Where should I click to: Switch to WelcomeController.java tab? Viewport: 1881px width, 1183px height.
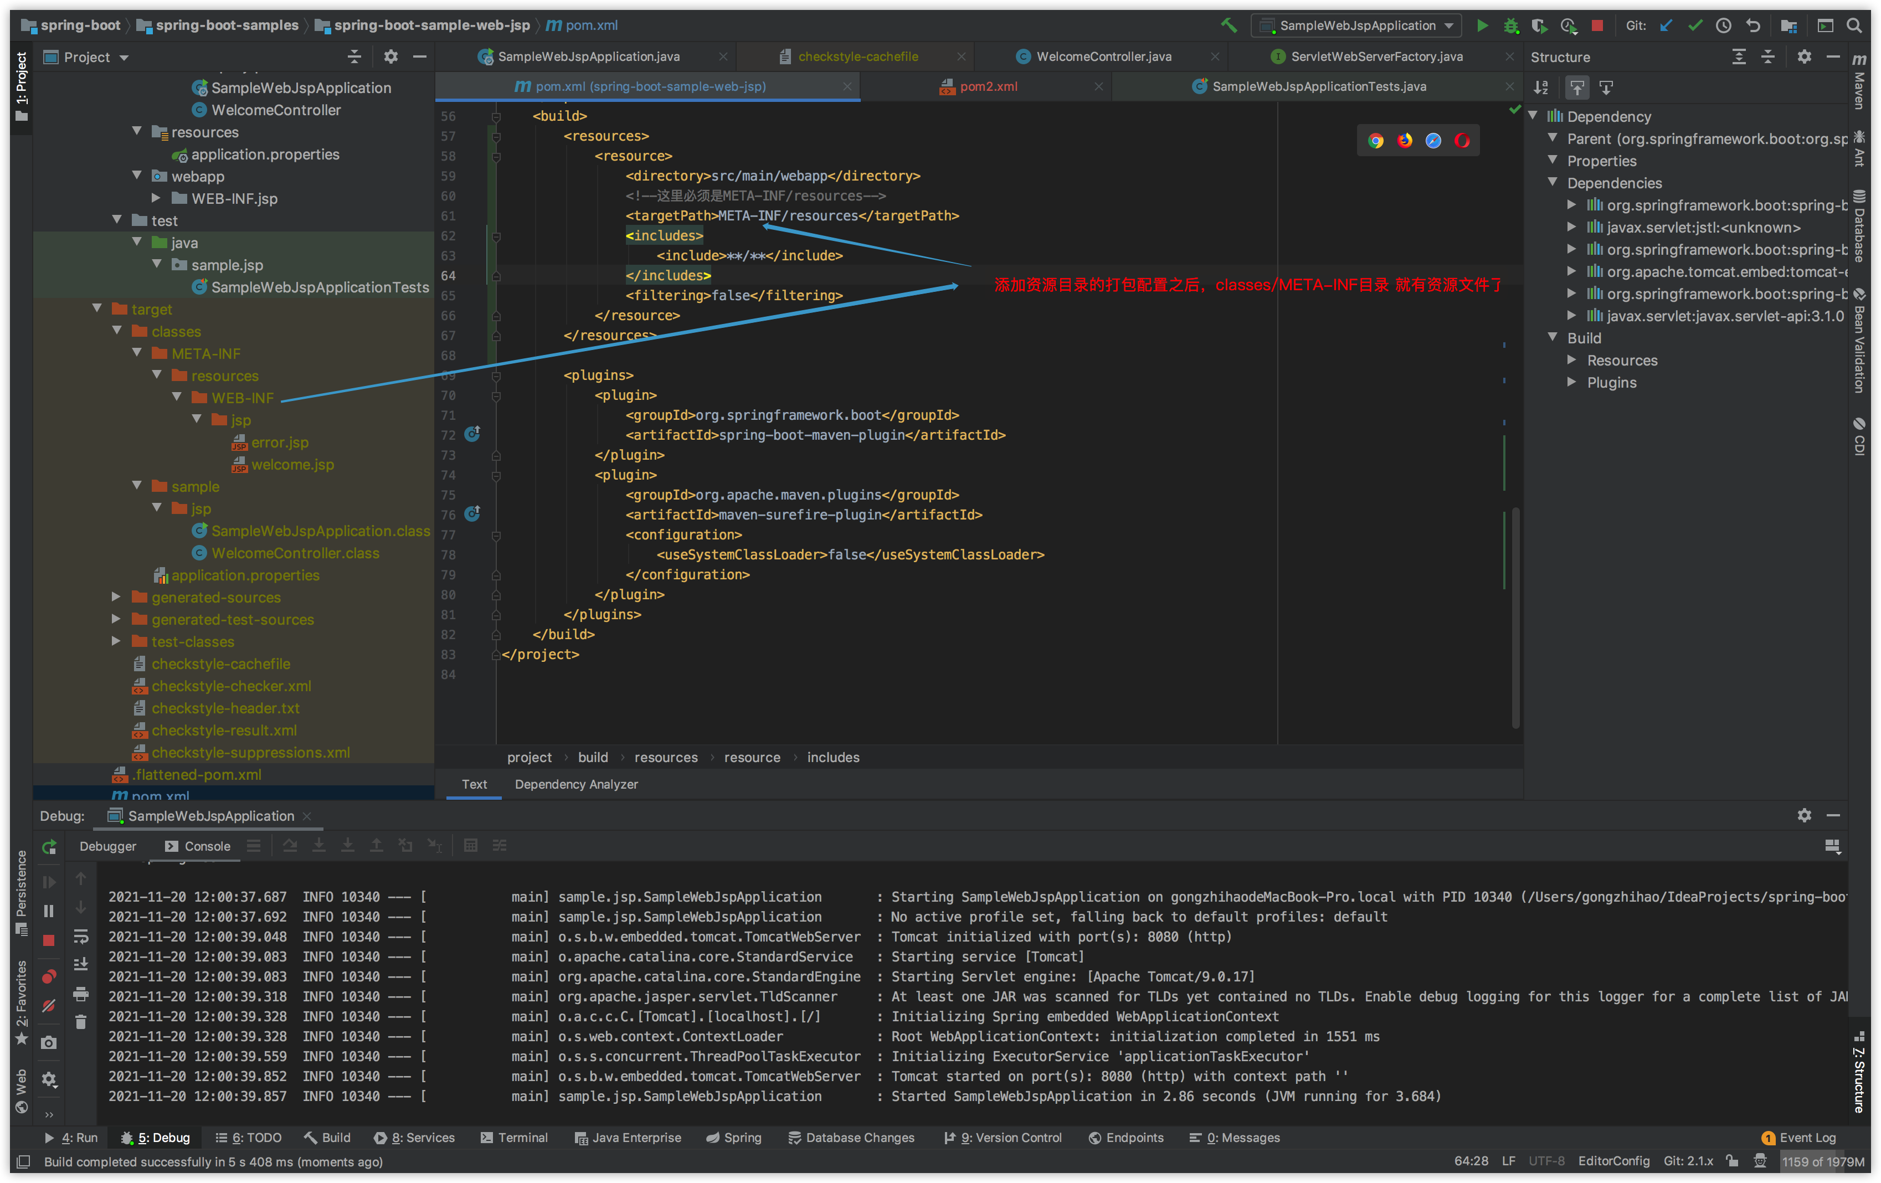click(x=1103, y=56)
